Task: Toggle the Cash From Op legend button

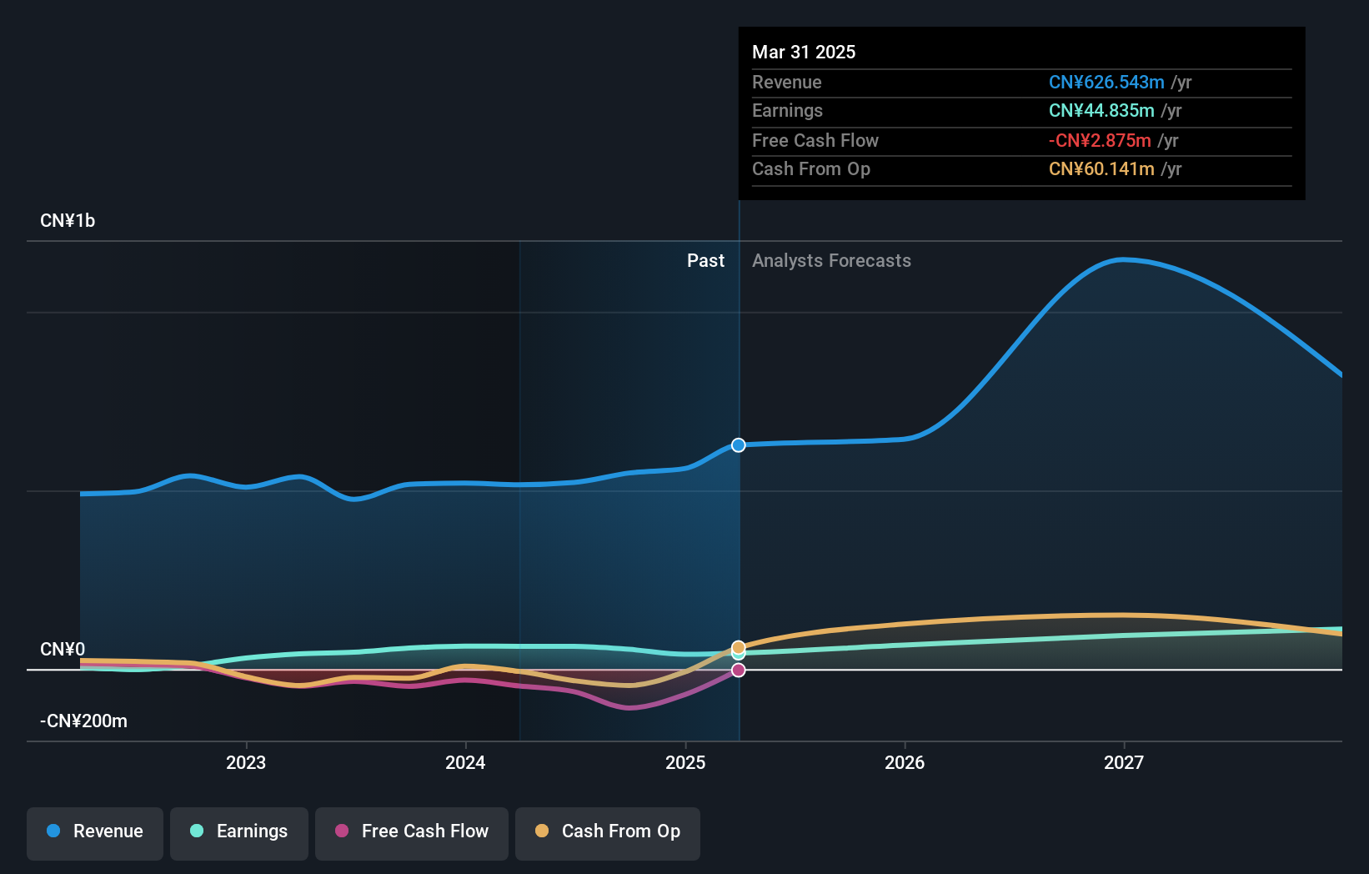Action: click(x=608, y=833)
